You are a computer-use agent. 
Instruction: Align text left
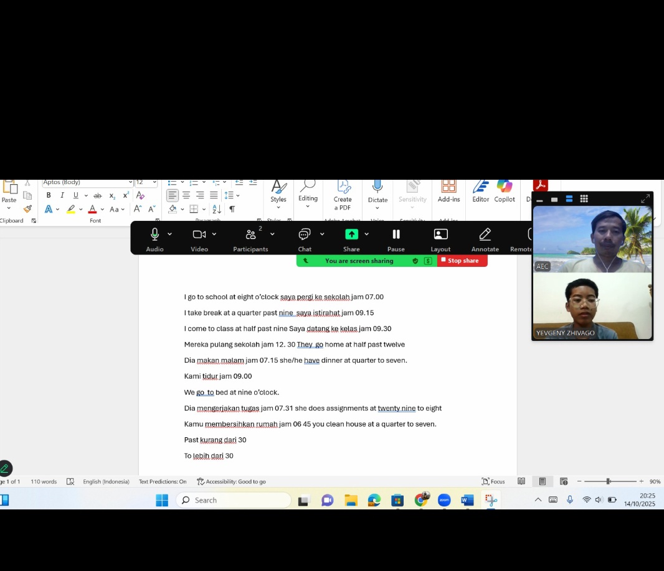(173, 195)
